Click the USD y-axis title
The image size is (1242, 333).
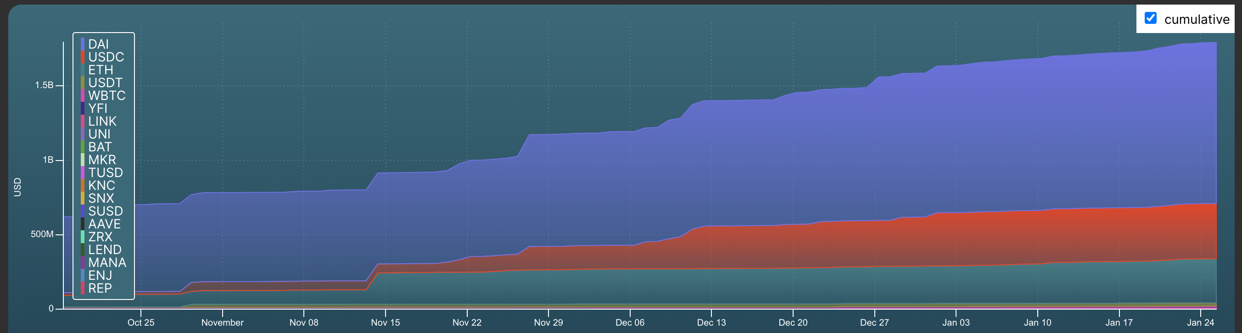click(17, 187)
